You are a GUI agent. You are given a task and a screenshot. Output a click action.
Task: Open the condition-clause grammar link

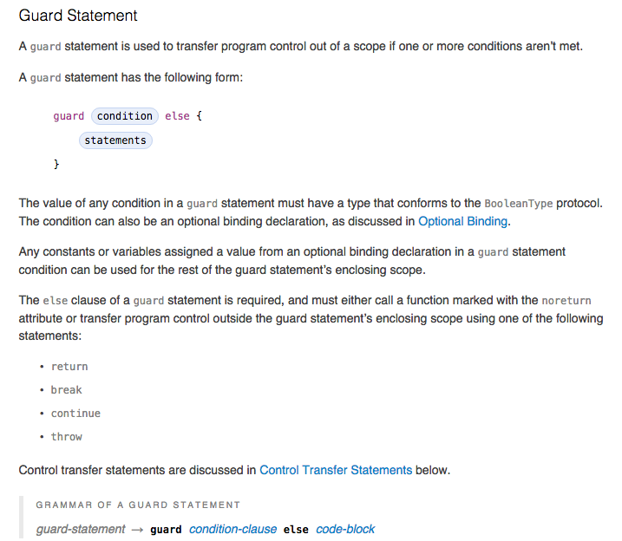[x=232, y=529]
